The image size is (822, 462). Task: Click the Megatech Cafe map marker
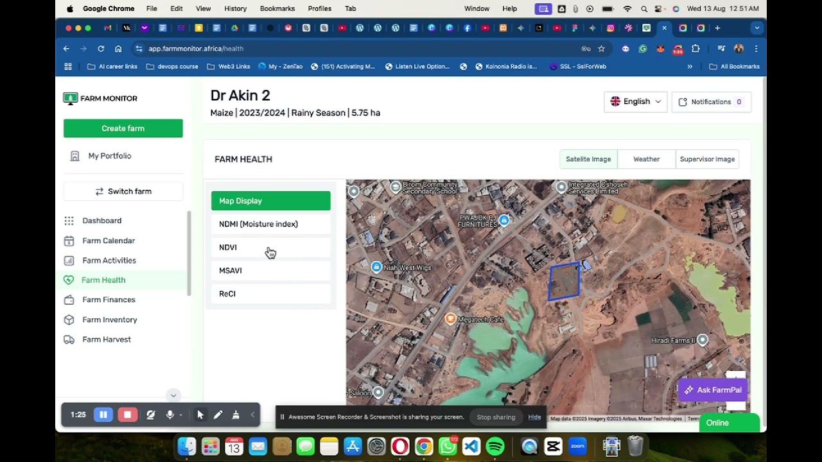pos(451,319)
